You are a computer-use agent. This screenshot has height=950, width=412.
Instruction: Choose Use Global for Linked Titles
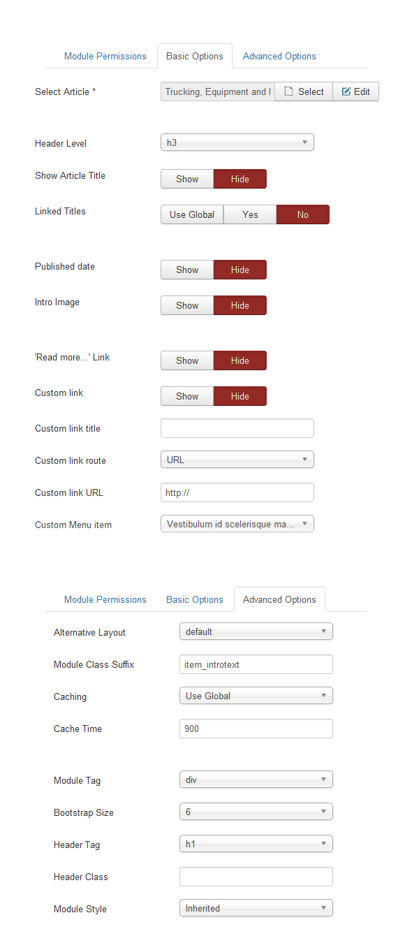tap(192, 214)
